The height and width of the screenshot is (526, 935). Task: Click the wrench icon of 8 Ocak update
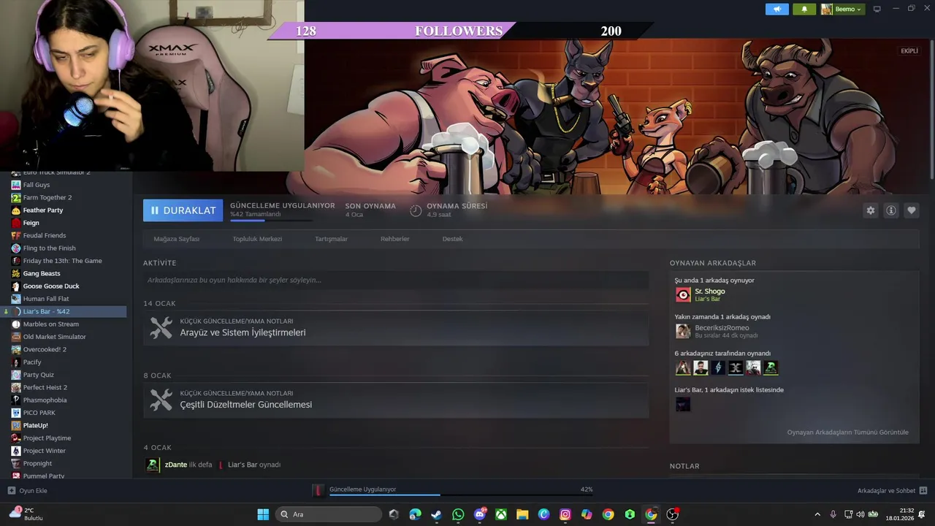coord(161,400)
